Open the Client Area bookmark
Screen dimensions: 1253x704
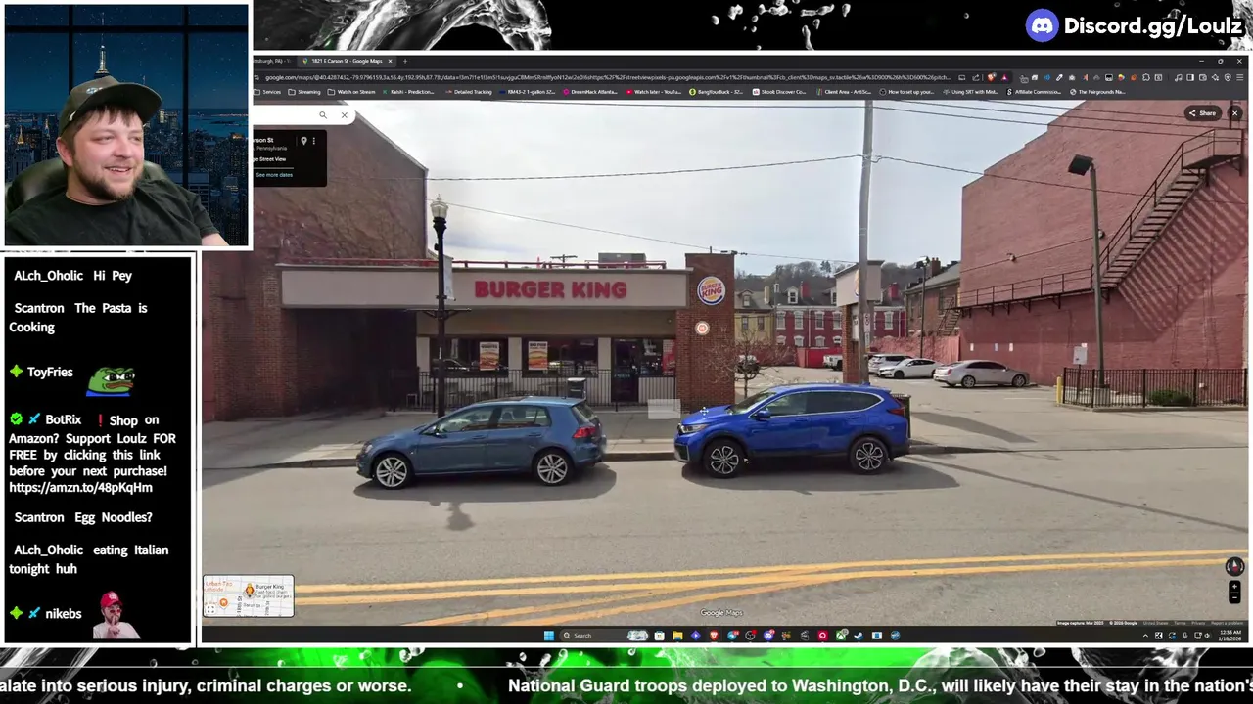click(843, 92)
